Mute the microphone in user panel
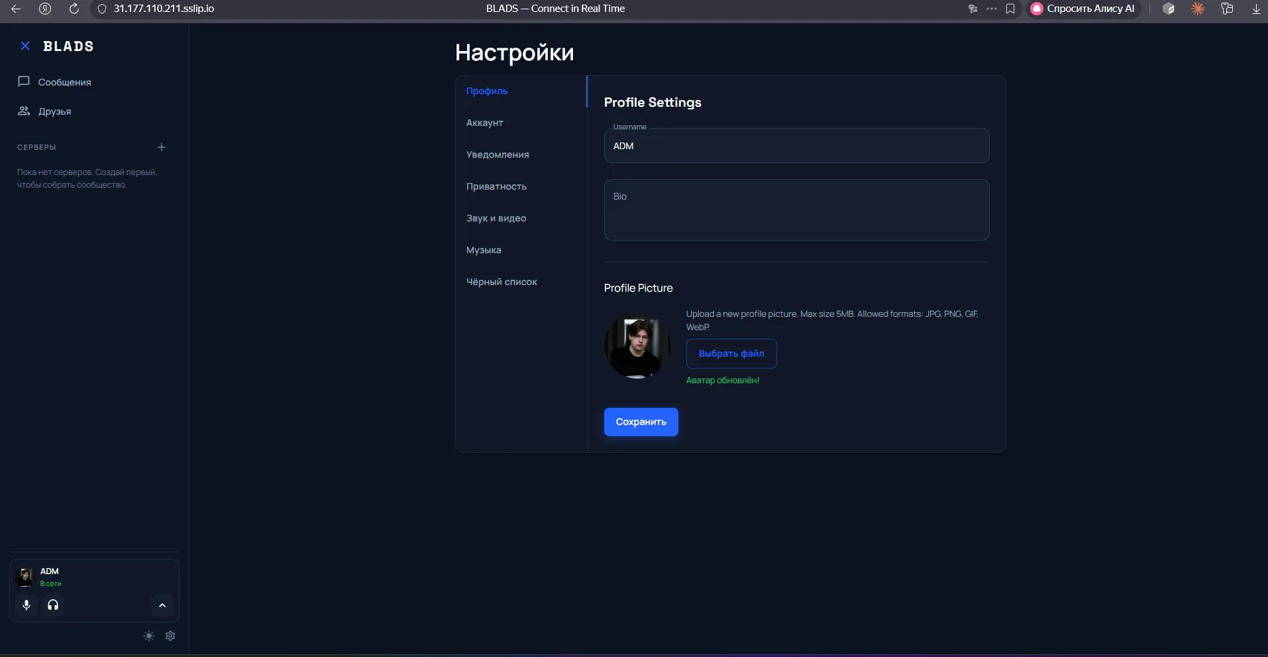The width and height of the screenshot is (1268, 657). click(x=26, y=605)
